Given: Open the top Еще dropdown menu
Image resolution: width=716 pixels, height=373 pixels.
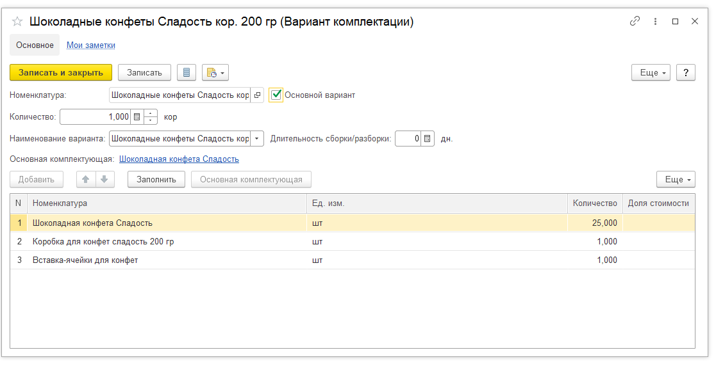Looking at the screenshot, I should point(651,72).
